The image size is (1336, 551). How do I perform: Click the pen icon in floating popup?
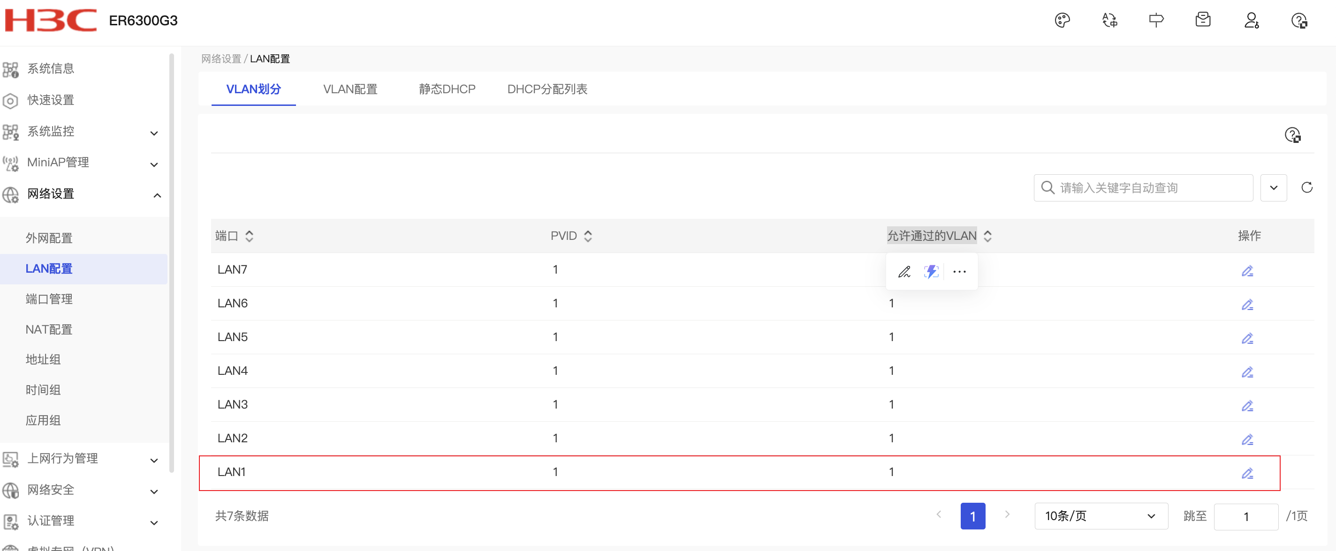tap(904, 272)
